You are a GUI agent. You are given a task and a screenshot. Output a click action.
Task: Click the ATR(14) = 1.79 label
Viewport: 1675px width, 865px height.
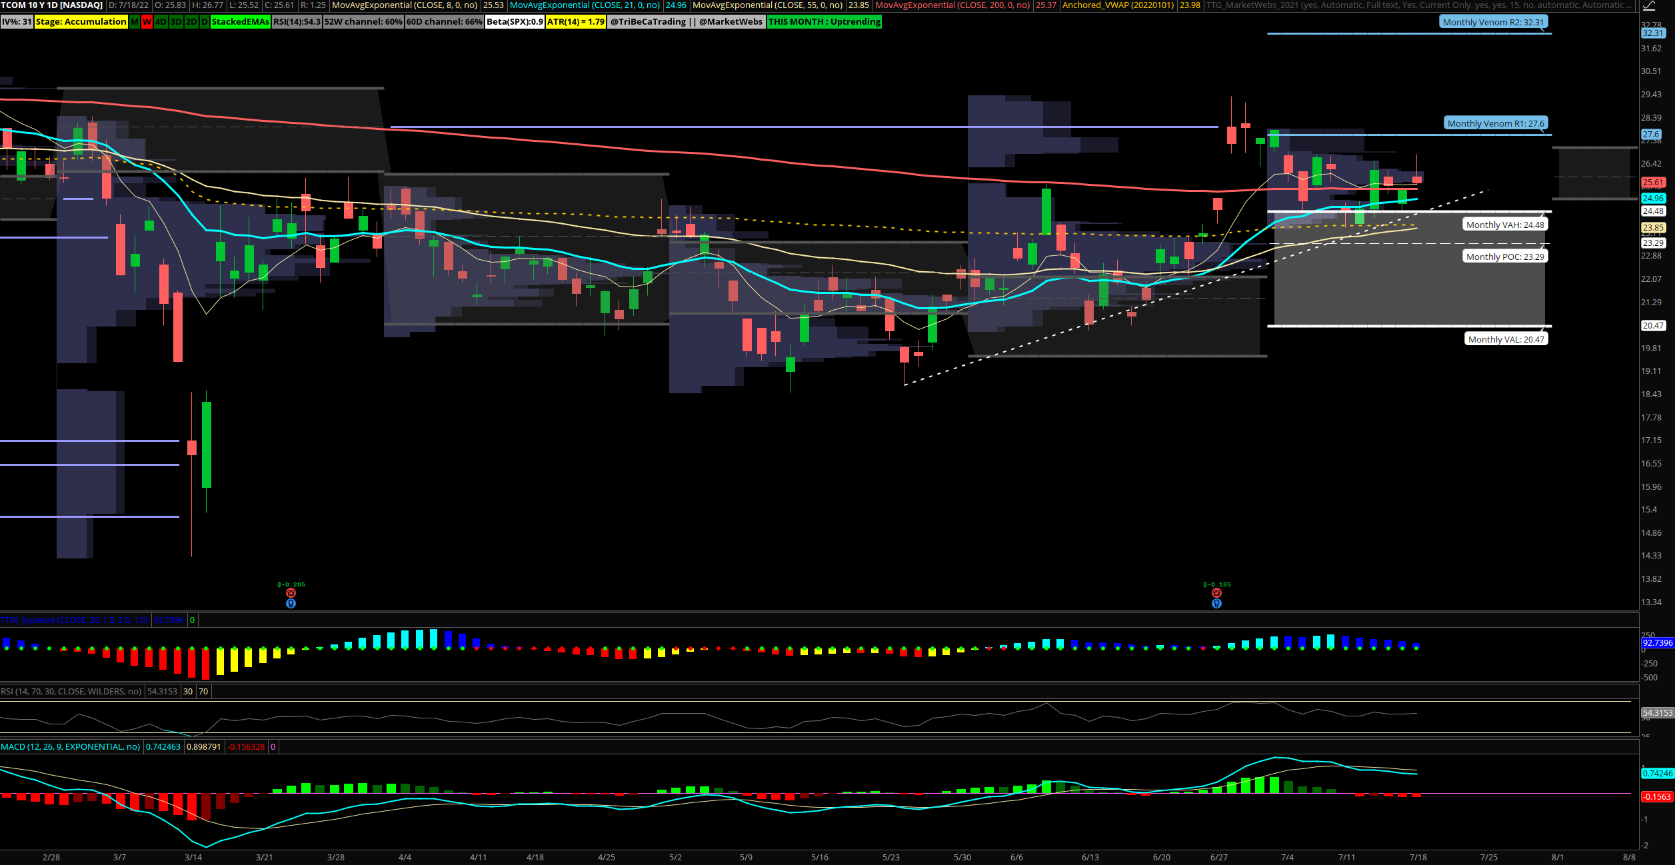point(576,21)
